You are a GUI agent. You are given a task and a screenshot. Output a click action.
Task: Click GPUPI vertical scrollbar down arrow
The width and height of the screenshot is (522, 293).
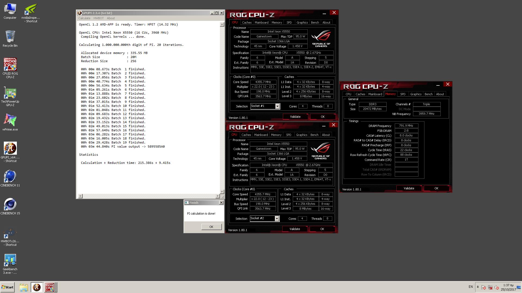coord(222,192)
